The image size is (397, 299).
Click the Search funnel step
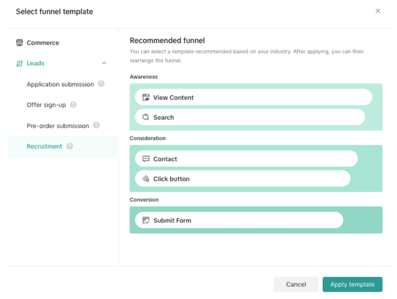click(250, 117)
